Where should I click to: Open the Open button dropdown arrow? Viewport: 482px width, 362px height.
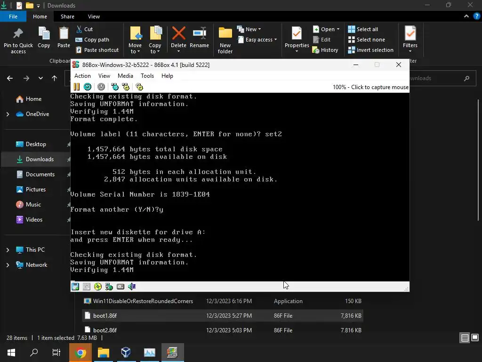coord(338,29)
